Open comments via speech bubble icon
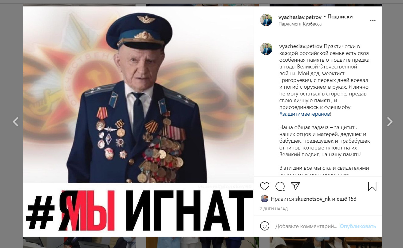Image resolution: width=403 pixels, height=248 pixels. point(280,186)
